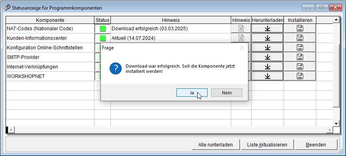
Task: Download the SMTP-Provider component
Action: (268, 57)
